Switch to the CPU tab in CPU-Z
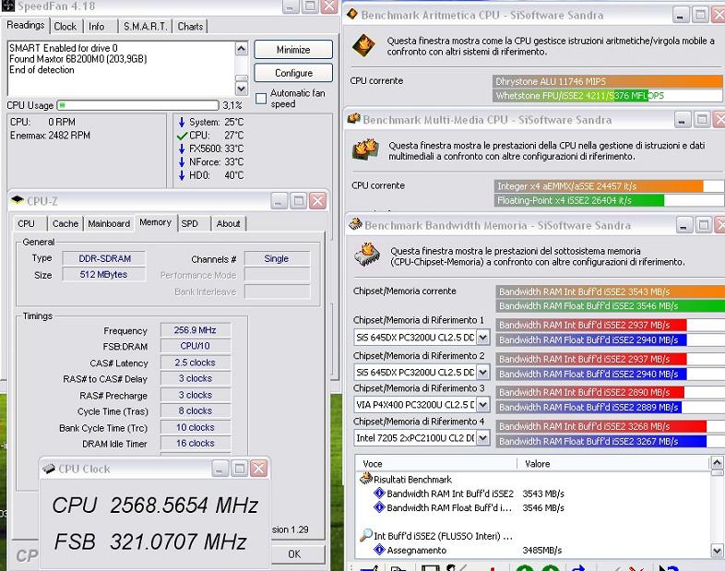 [x=27, y=224]
